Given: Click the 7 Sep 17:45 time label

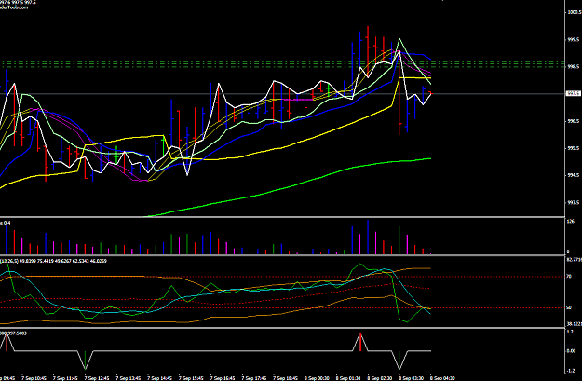Looking at the screenshot, I should point(255,378).
